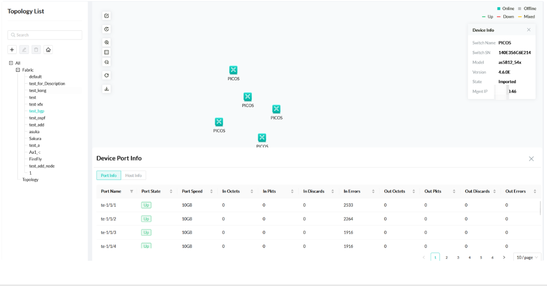Download the topology using the export icon
Image resolution: width=547 pixels, height=286 pixels.
tap(107, 89)
